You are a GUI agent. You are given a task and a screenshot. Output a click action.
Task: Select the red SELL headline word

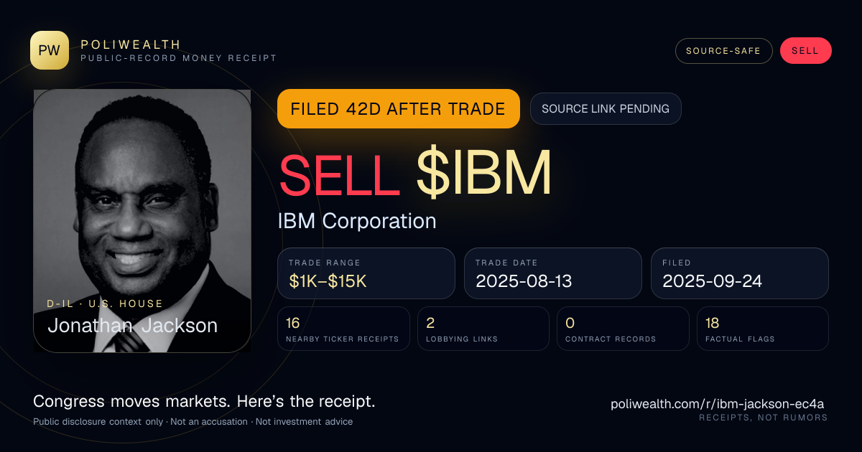coord(340,173)
